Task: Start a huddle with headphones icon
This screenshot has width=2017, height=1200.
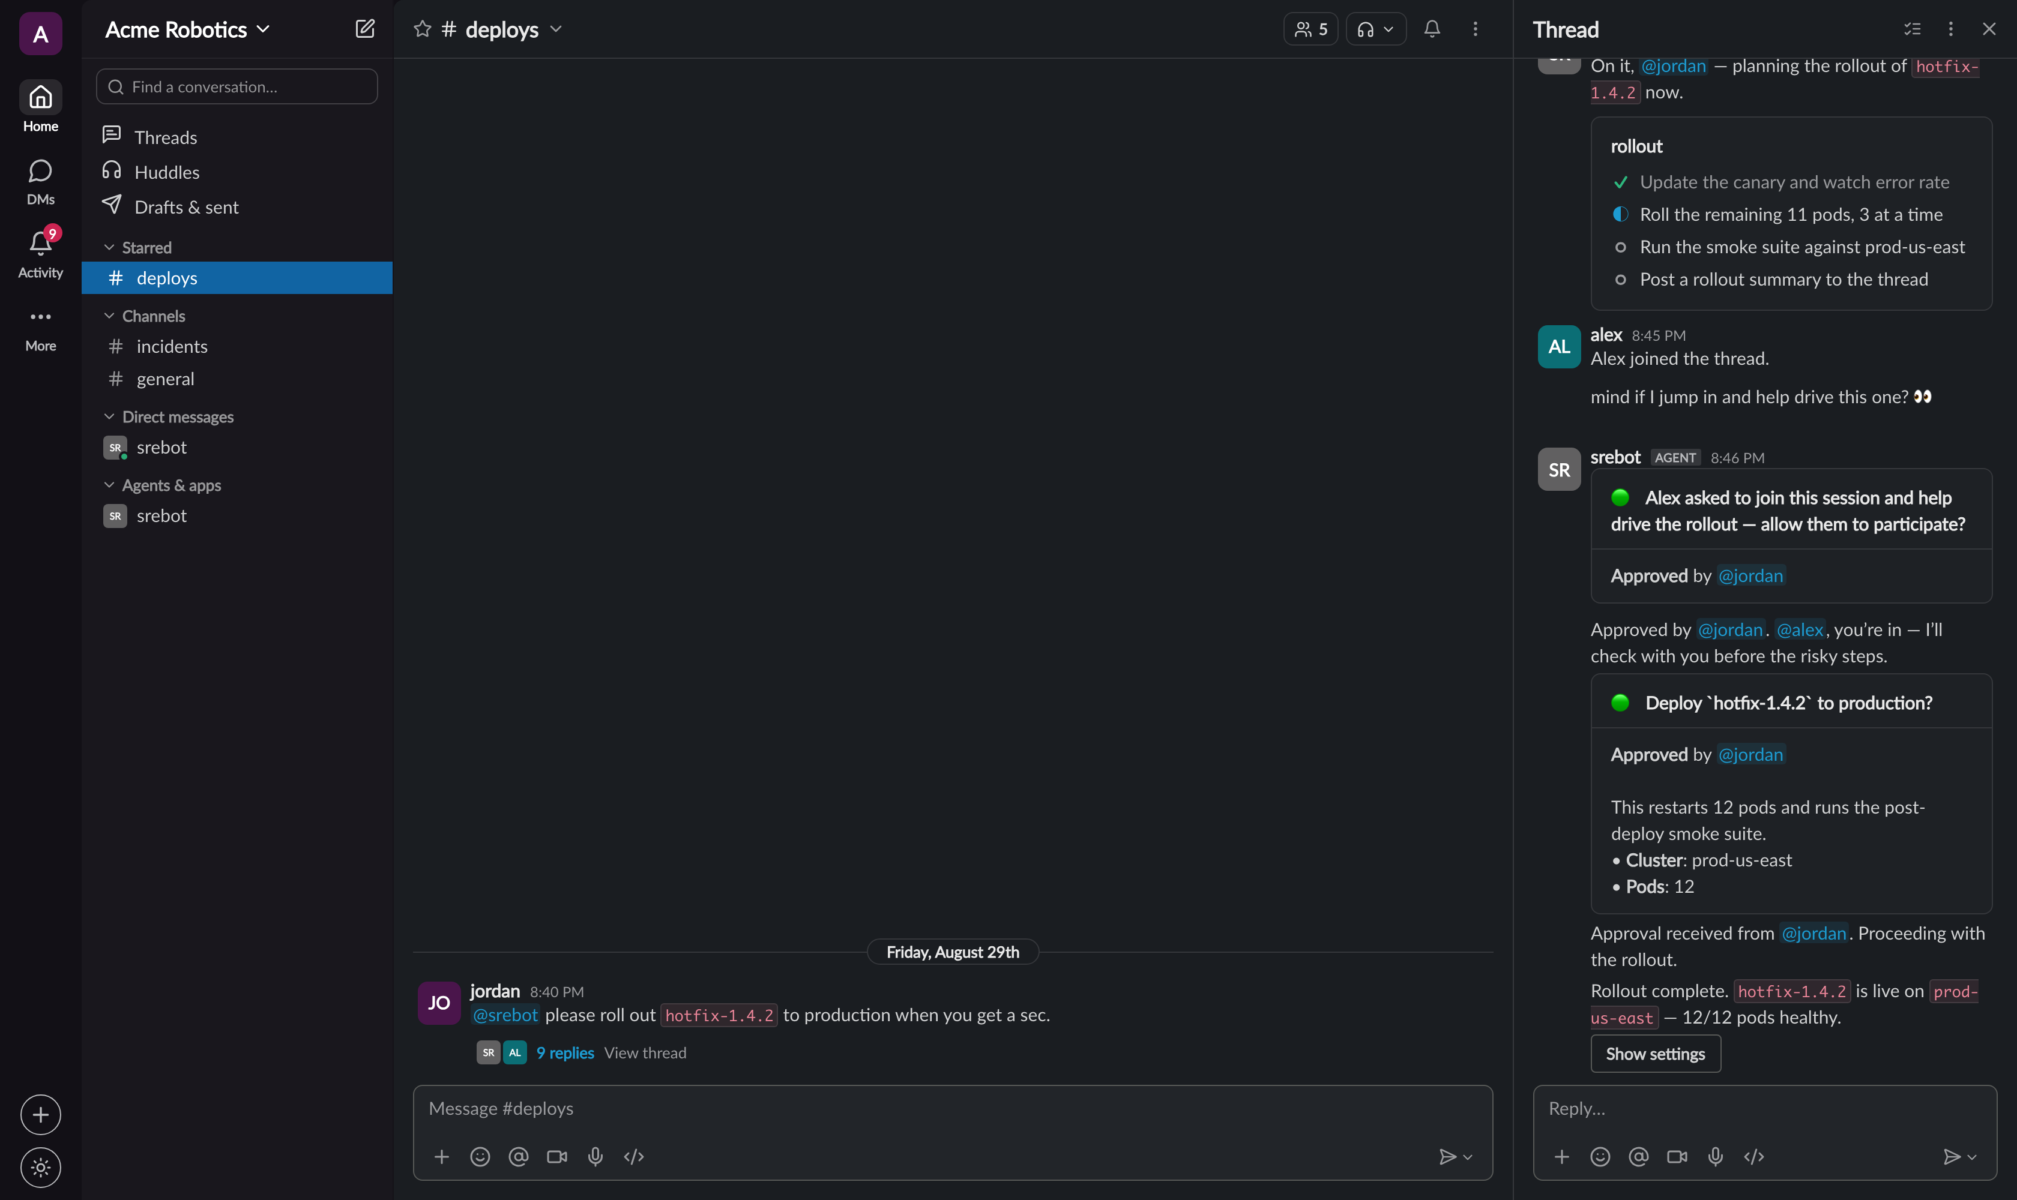Action: click(x=1366, y=29)
